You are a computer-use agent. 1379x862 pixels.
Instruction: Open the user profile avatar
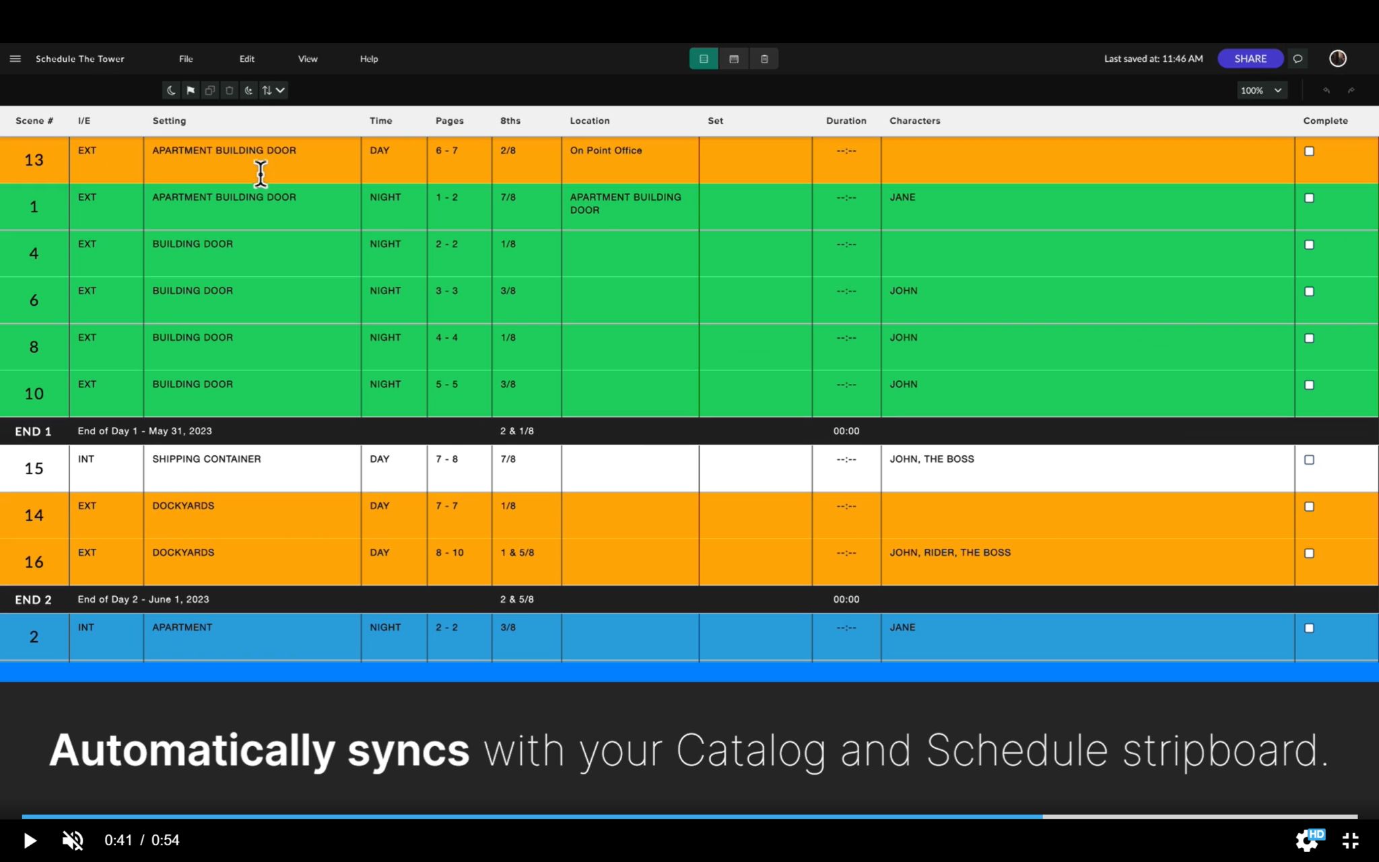pyautogui.click(x=1338, y=59)
